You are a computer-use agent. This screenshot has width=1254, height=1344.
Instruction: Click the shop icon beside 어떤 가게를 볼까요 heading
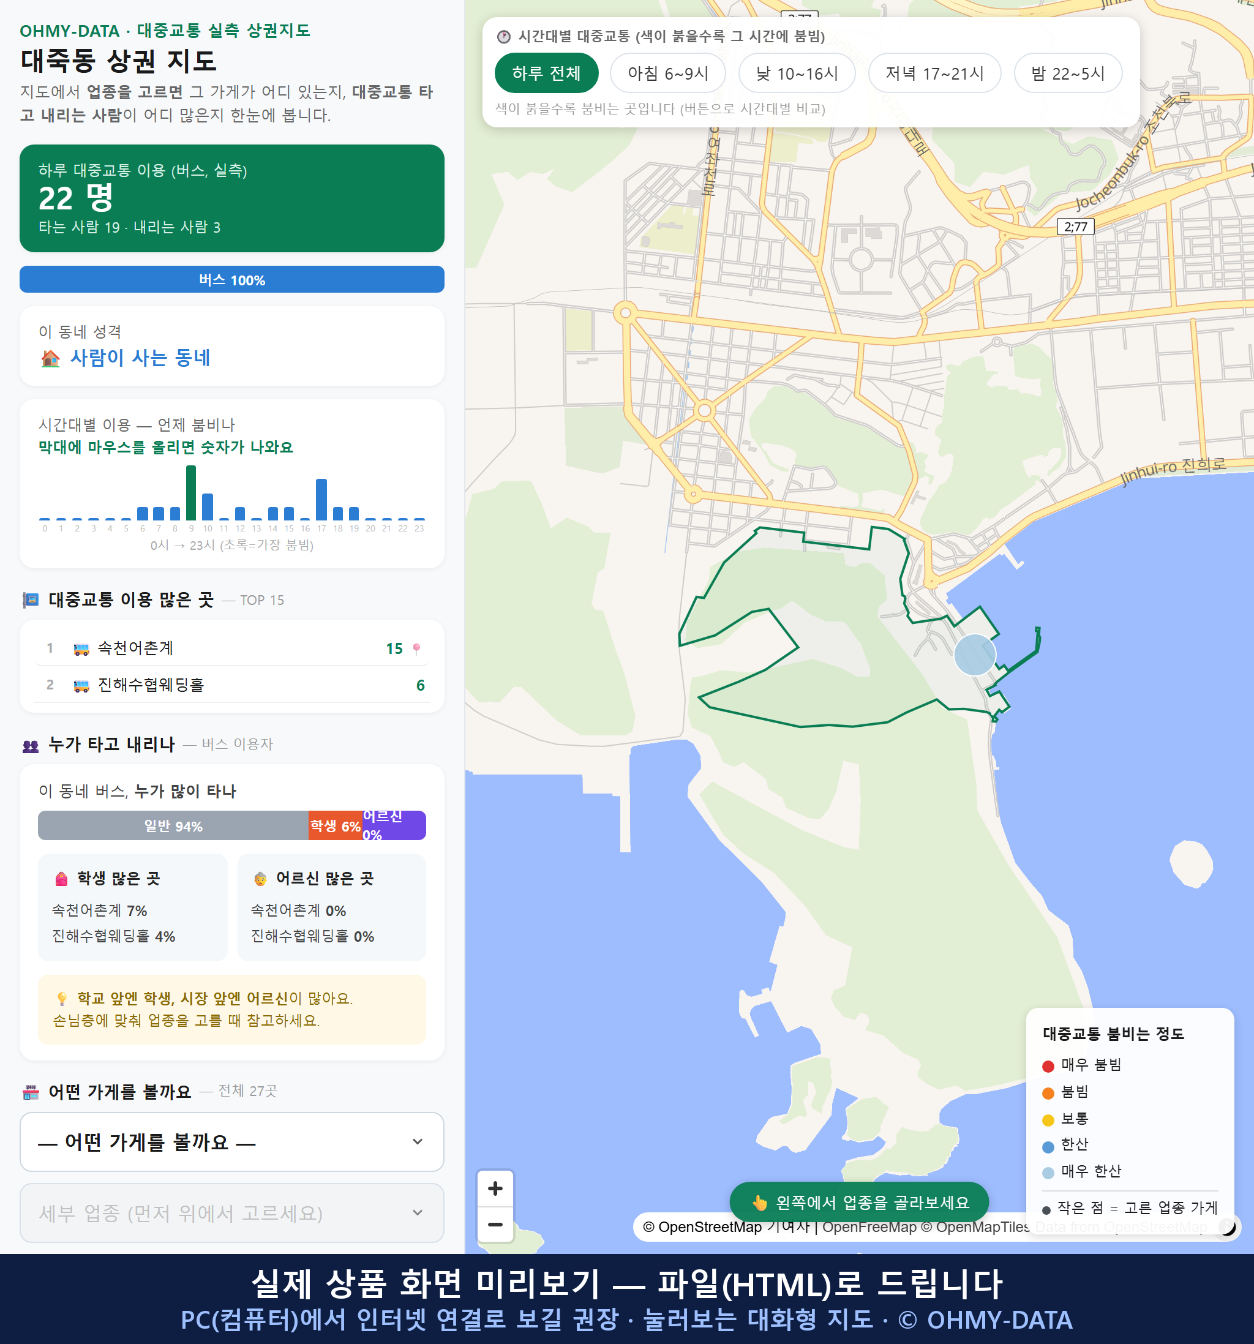point(31,1092)
